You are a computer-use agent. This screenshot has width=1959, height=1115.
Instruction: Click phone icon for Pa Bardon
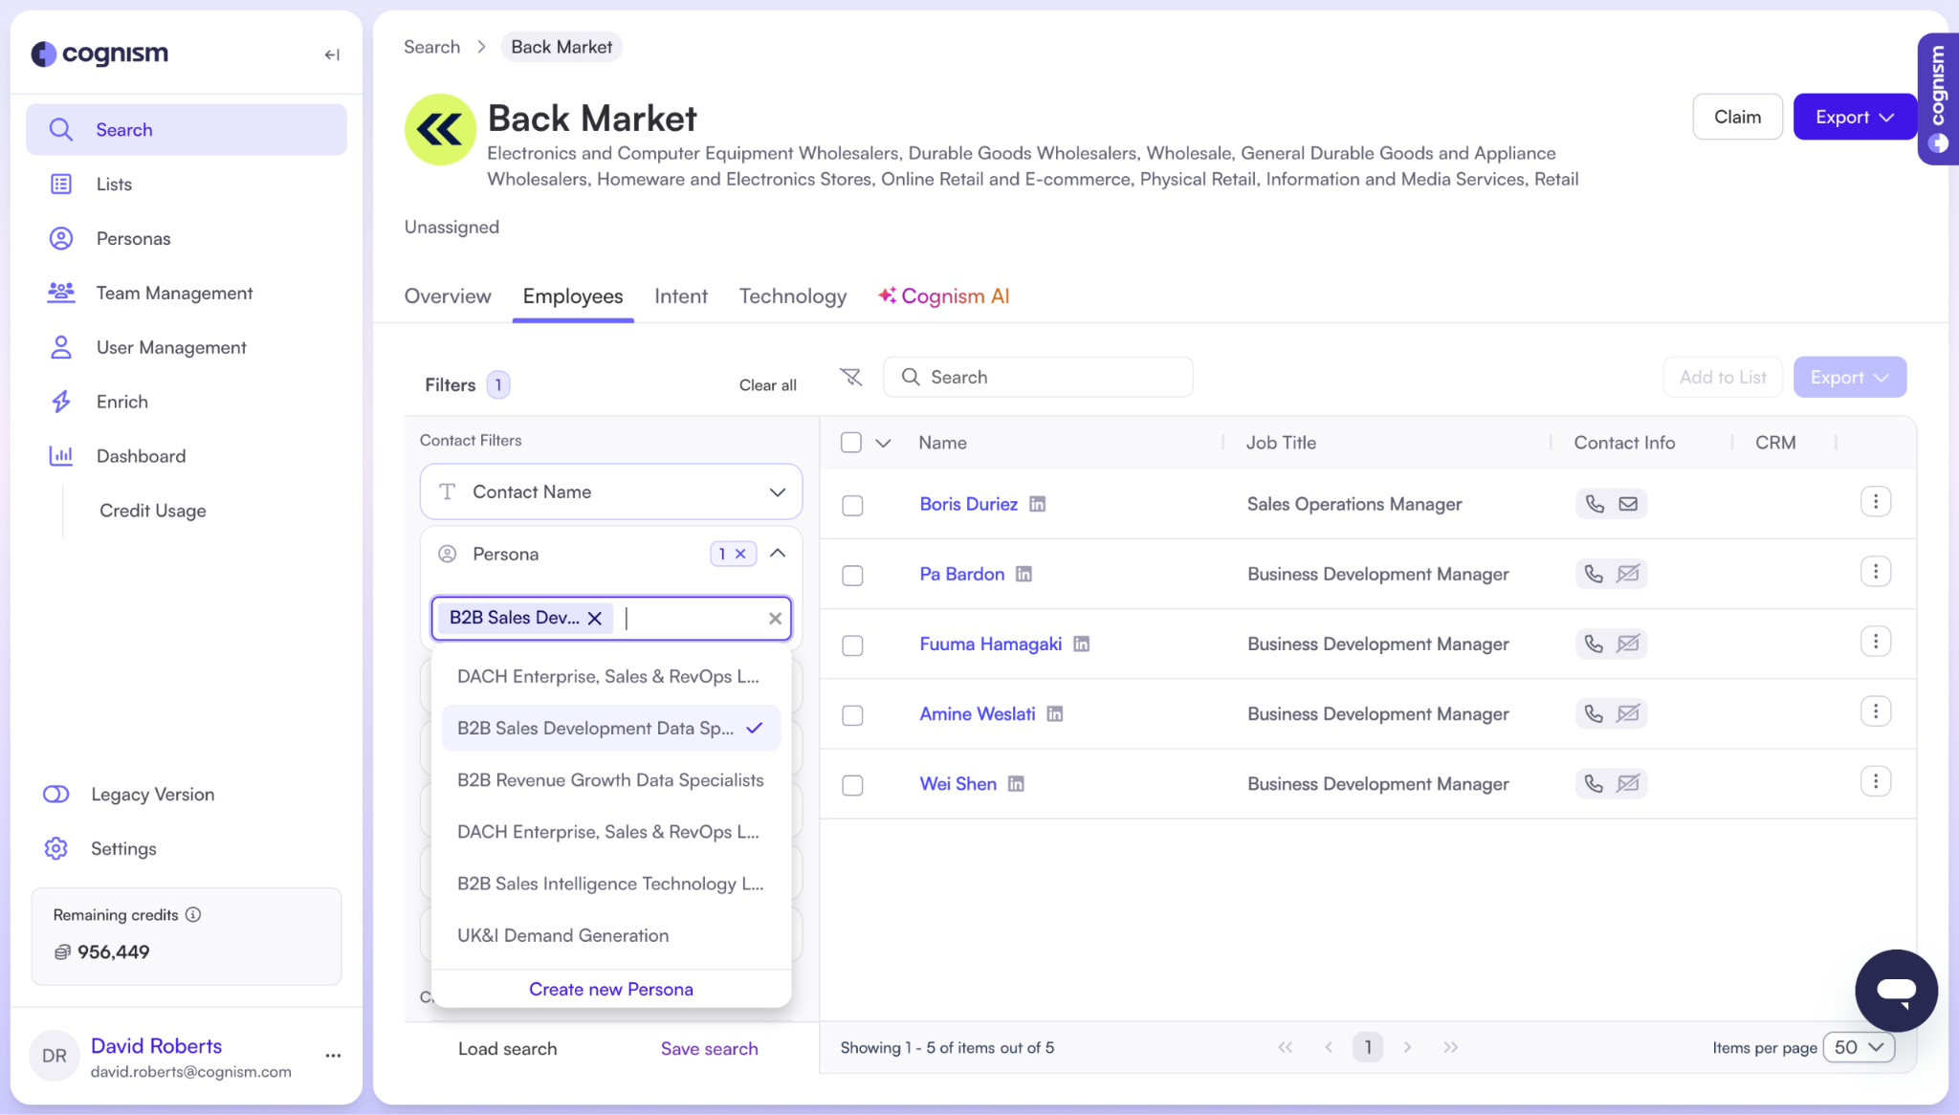point(1594,574)
